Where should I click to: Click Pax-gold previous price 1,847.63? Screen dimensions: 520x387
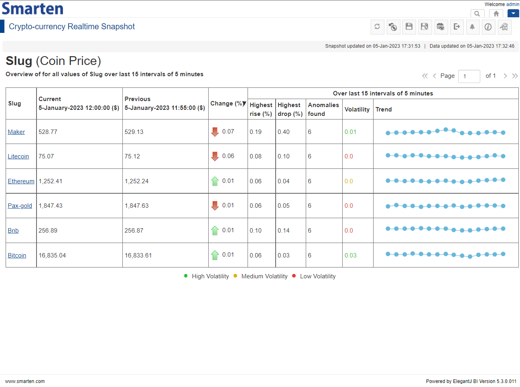[x=136, y=206]
